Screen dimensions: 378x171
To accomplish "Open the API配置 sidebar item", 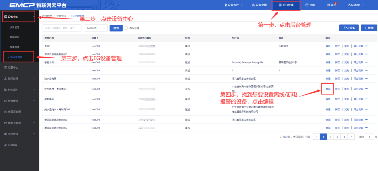I will click(13, 145).
